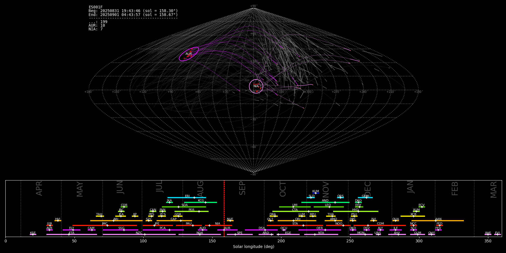
Task: Click the APR month label
Action: pos(39,188)
